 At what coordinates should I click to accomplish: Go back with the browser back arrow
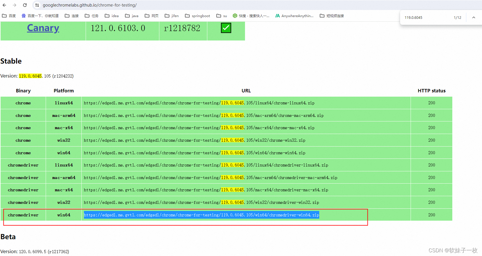coord(4,5)
